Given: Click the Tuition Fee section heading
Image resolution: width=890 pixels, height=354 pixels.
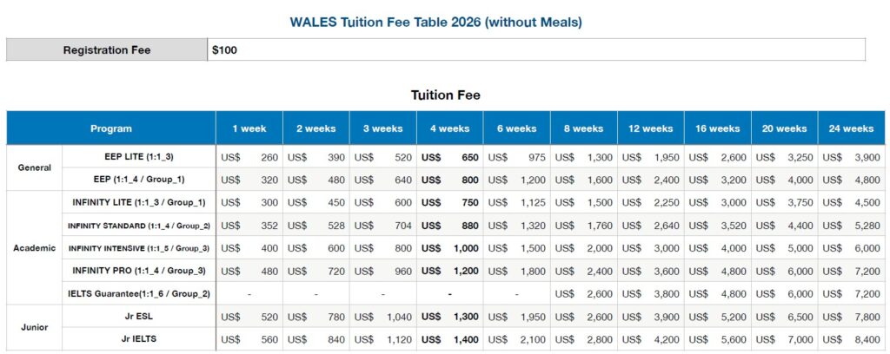Looking at the screenshot, I should point(445,95).
